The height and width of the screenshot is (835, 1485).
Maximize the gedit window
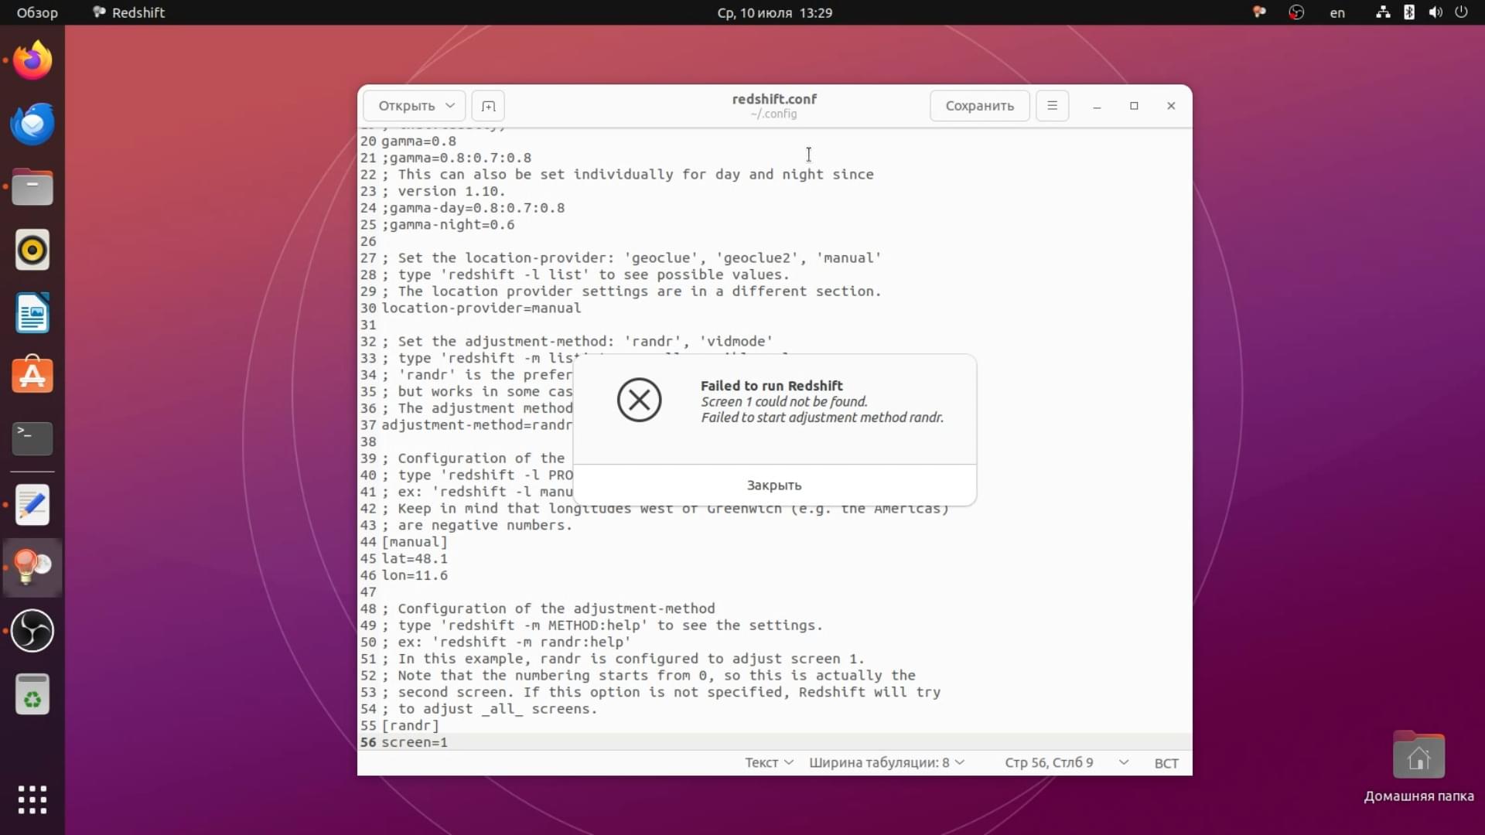1134,106
